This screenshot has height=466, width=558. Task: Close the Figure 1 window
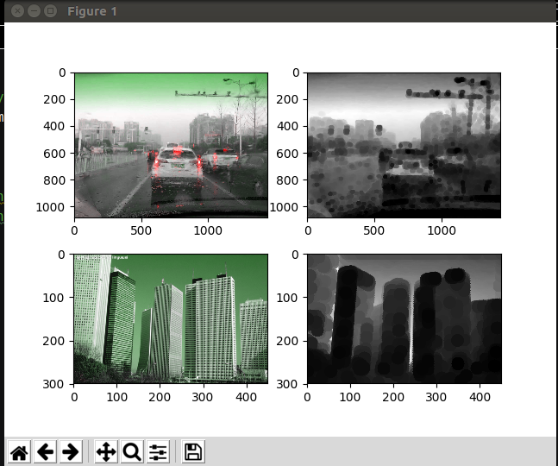(x=17, y=11)
